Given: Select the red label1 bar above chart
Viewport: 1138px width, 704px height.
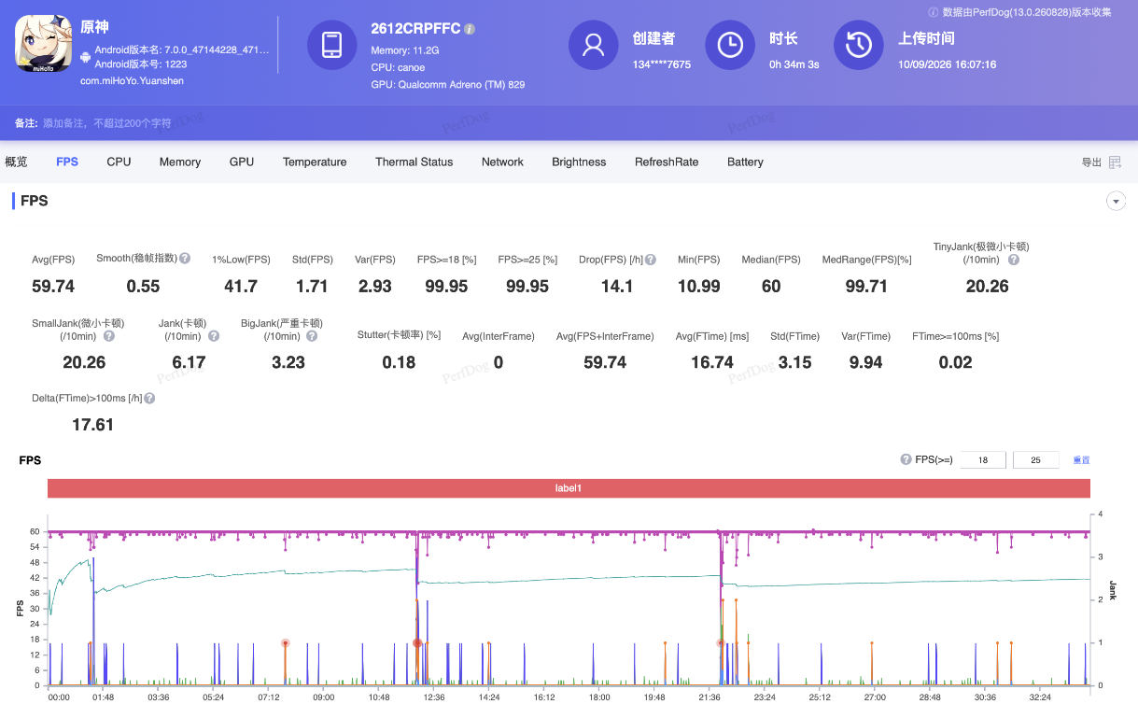Looking at the screenshot, I should [569, 488].
